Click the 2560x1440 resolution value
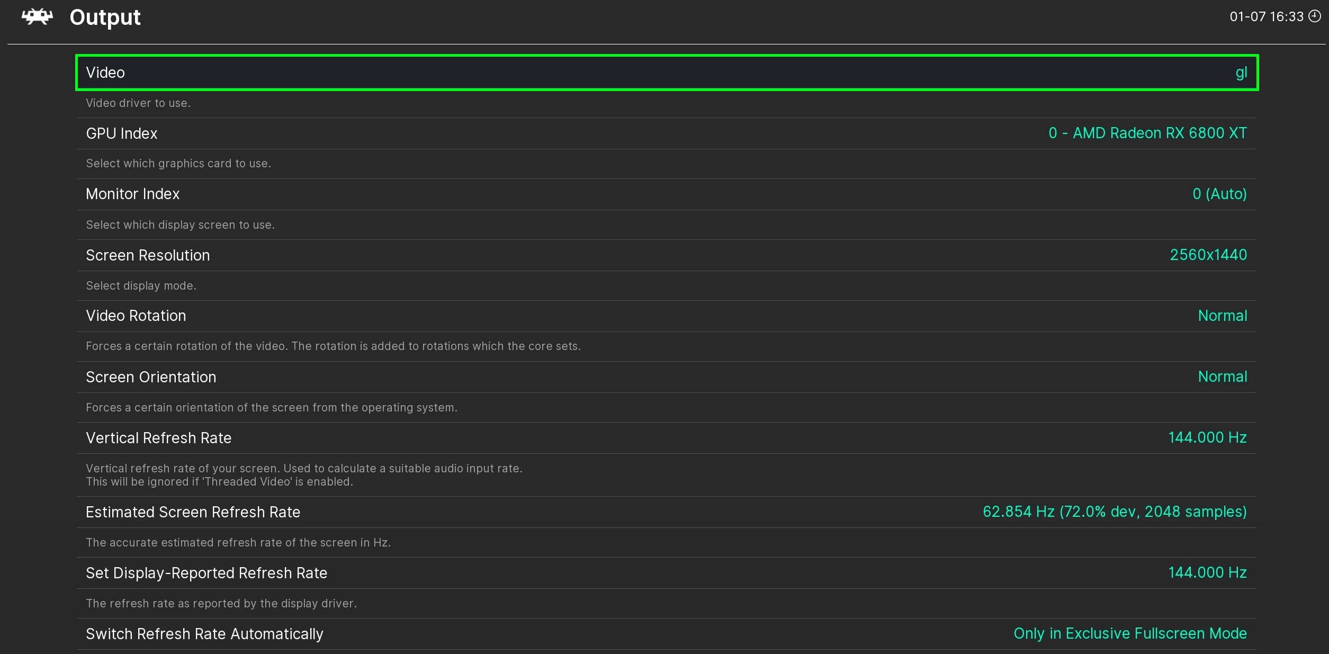The image size is (1329, 654). click(x=1208, y=255)
